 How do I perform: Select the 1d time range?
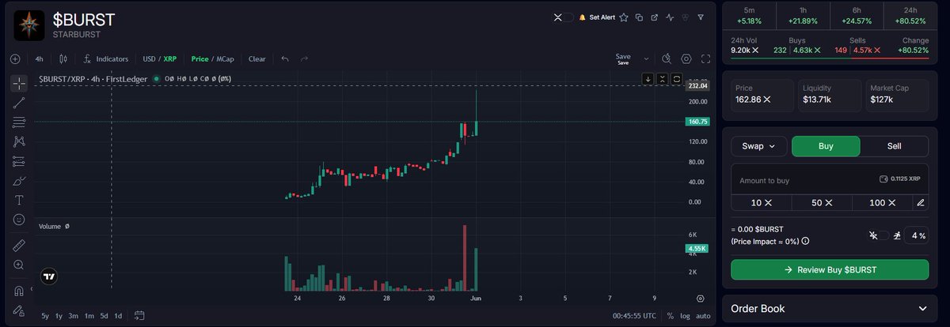click(119, 316)
